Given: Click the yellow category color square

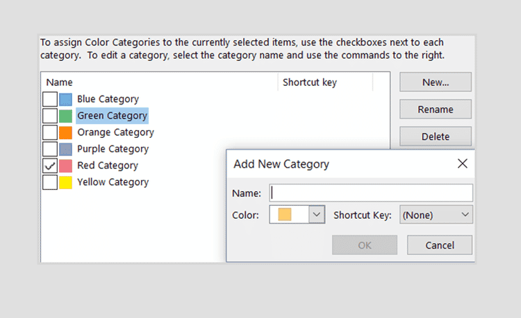Looking at the screenshot, I should click(66, 182).
